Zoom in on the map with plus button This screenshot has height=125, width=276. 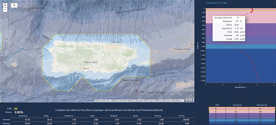point(5,5)
